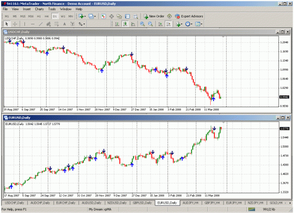The width and height of the screenshot is (294, 213).
Task: Switch to the AUDJPY,H4 chart tab
Action: 191,203
